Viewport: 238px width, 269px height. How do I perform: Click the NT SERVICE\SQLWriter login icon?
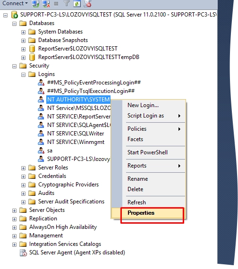click(41, 134)
